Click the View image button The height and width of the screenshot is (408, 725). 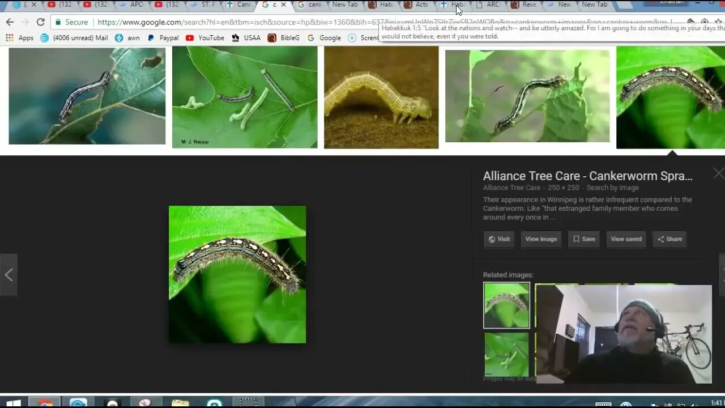(541, 239)
